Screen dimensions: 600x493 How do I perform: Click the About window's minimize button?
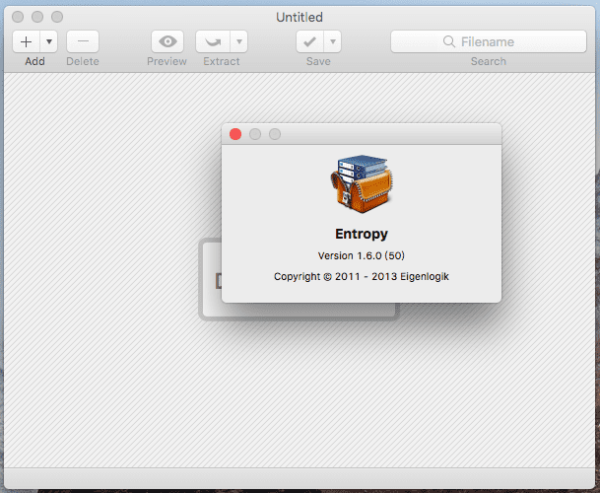pyautogui.click(x=255, y=134)
